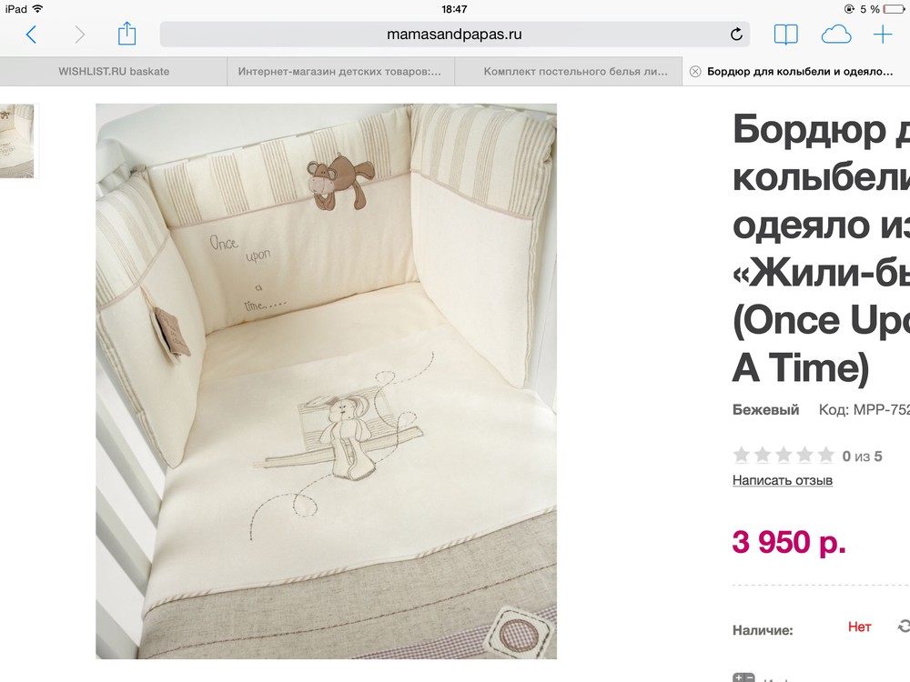Select the small product thumbnail image

16,141
